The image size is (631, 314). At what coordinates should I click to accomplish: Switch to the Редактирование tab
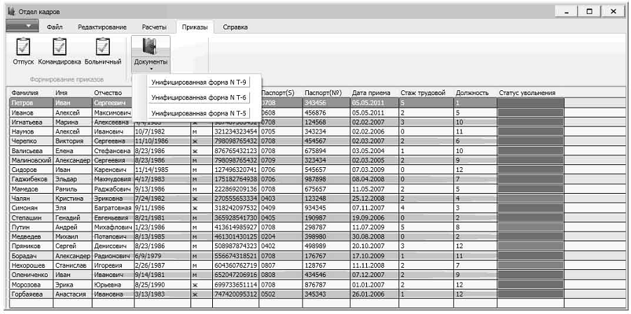pos(102,27)
